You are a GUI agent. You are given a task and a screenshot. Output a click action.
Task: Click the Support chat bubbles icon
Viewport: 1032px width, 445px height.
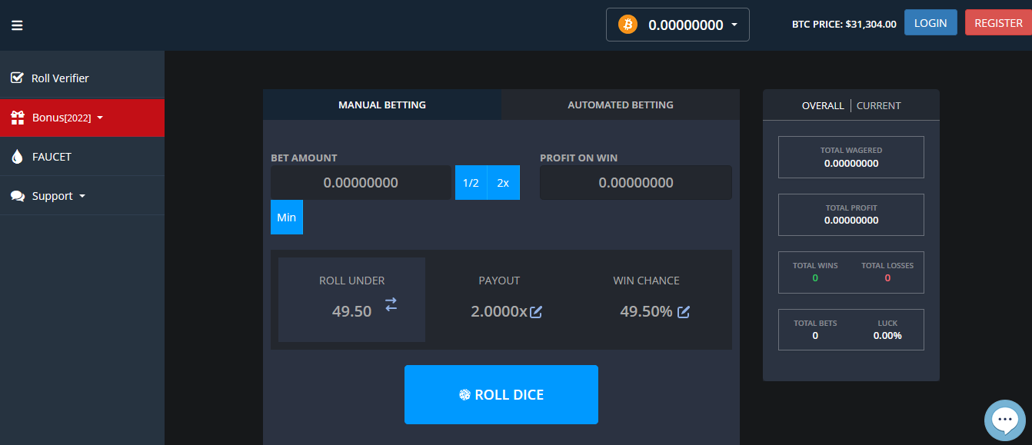[18, 196]
